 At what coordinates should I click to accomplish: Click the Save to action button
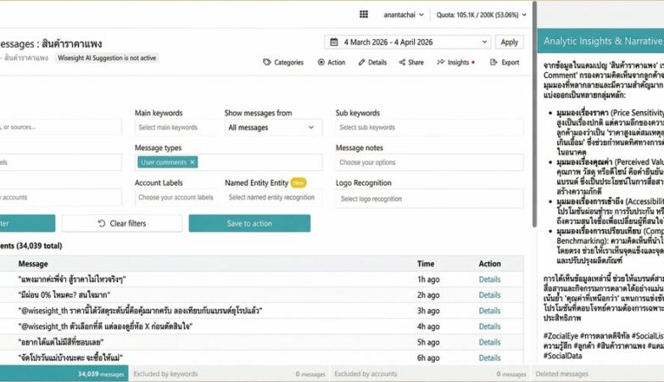(x=249, y=223)
